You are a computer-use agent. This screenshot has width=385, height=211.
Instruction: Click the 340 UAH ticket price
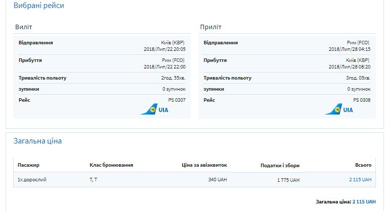click(217, 180)
